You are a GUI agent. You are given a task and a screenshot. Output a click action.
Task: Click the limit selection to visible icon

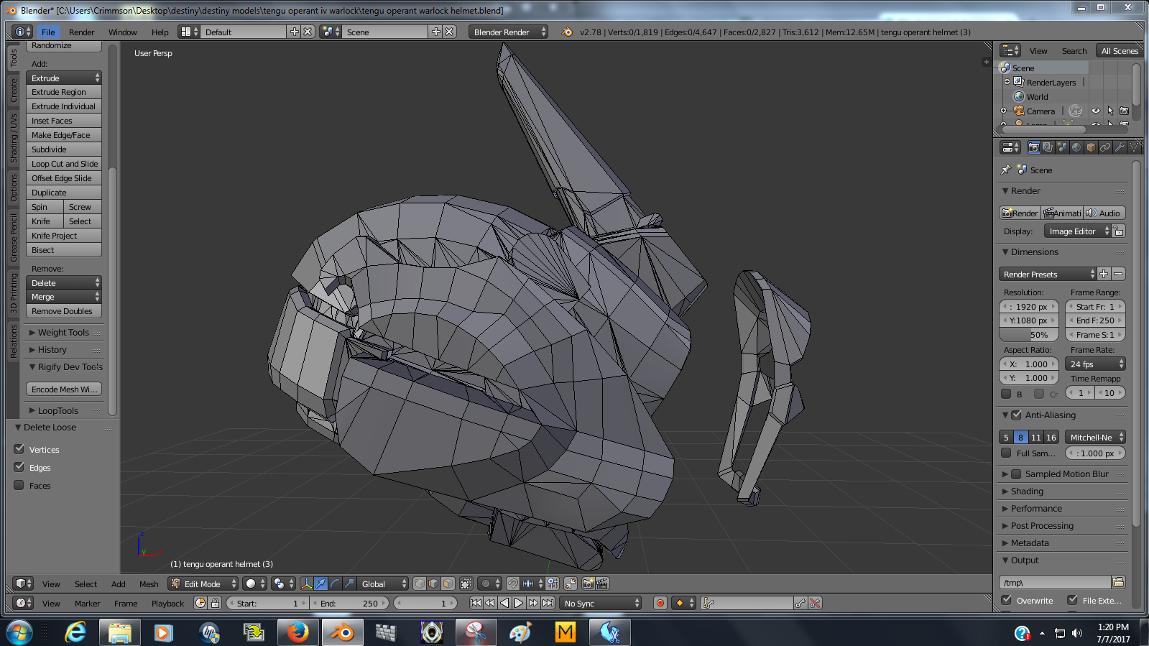[466, 583]
